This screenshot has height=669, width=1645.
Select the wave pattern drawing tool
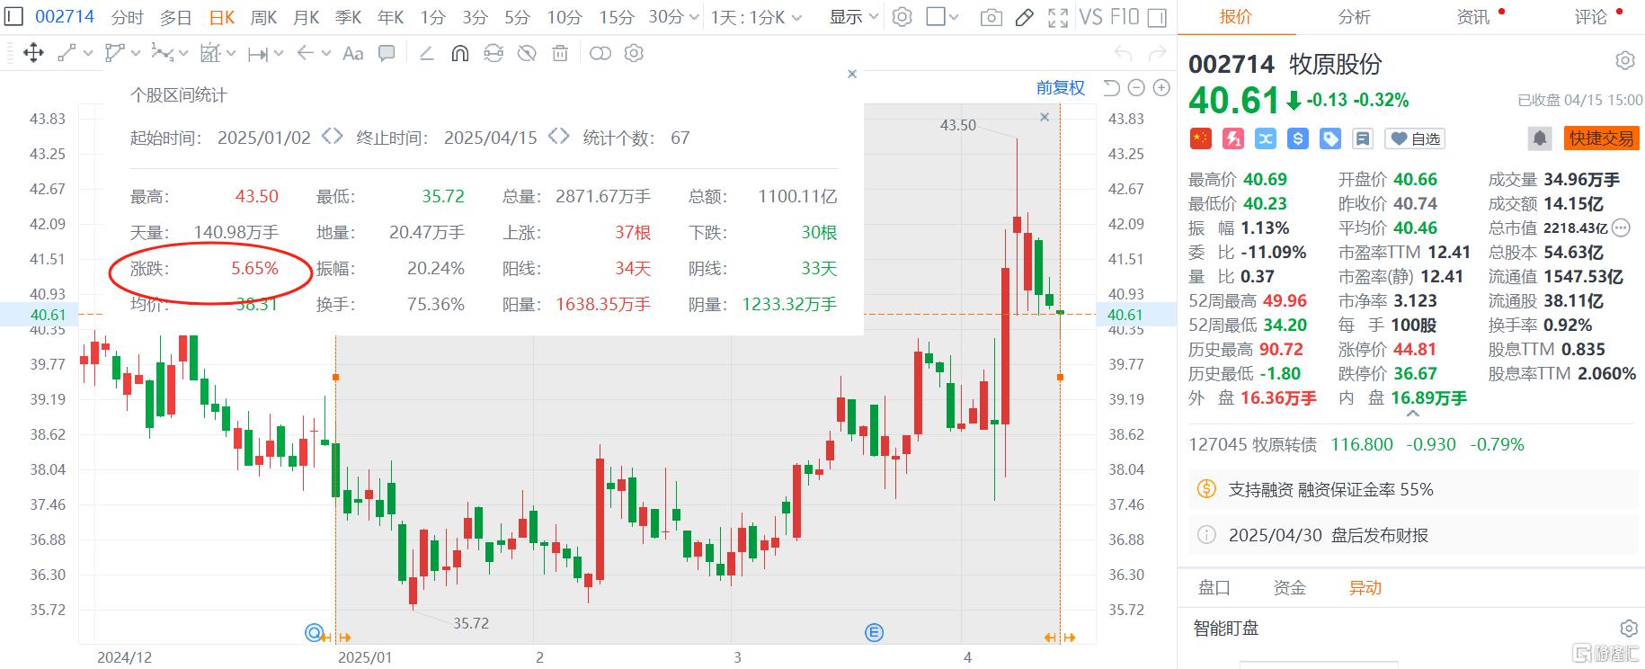(162, 54)
